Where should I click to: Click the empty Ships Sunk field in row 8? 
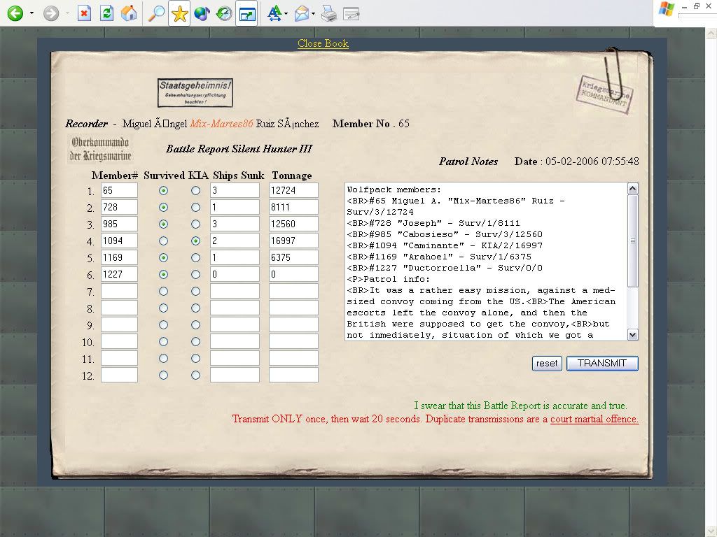[235, 308]
